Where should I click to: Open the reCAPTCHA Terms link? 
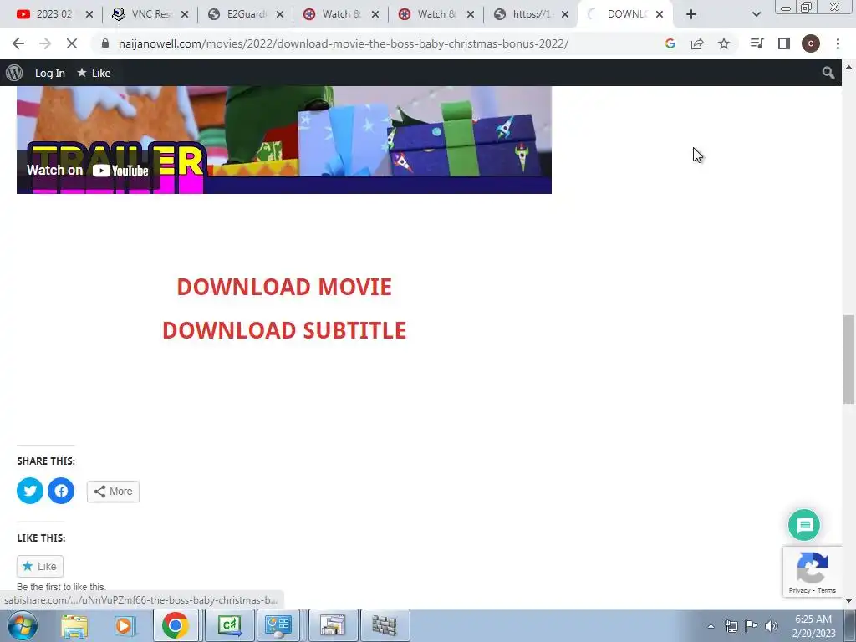click(x=827, y=590)
